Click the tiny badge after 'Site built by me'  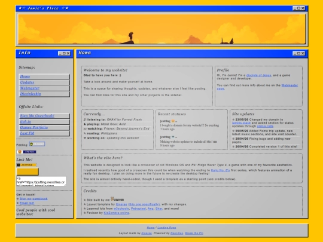[117, 199]
